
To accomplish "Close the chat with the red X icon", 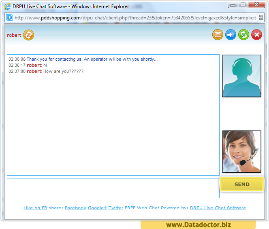I will [256, 35].
